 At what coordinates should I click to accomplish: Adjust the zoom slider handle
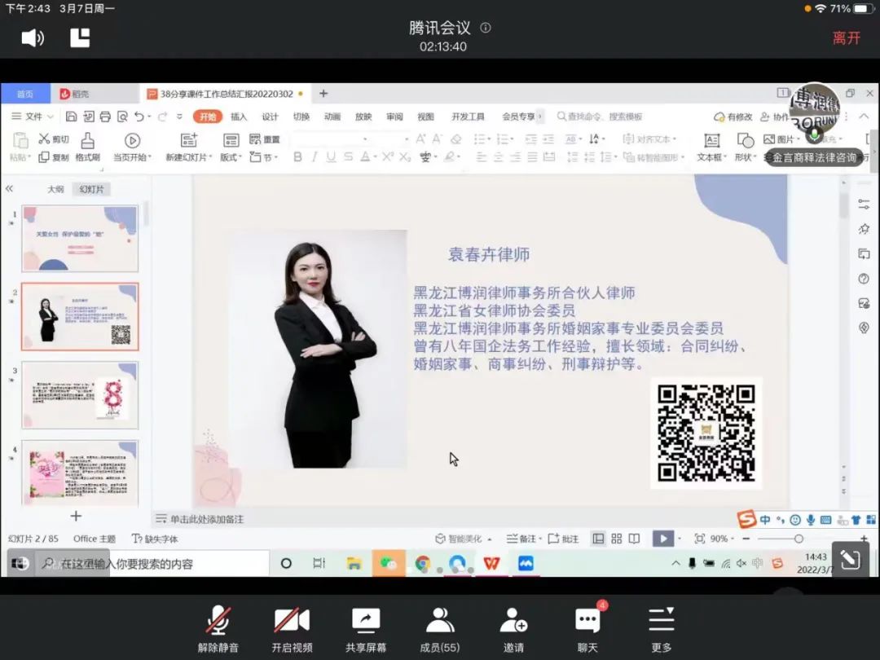click(x=798, y=539)
